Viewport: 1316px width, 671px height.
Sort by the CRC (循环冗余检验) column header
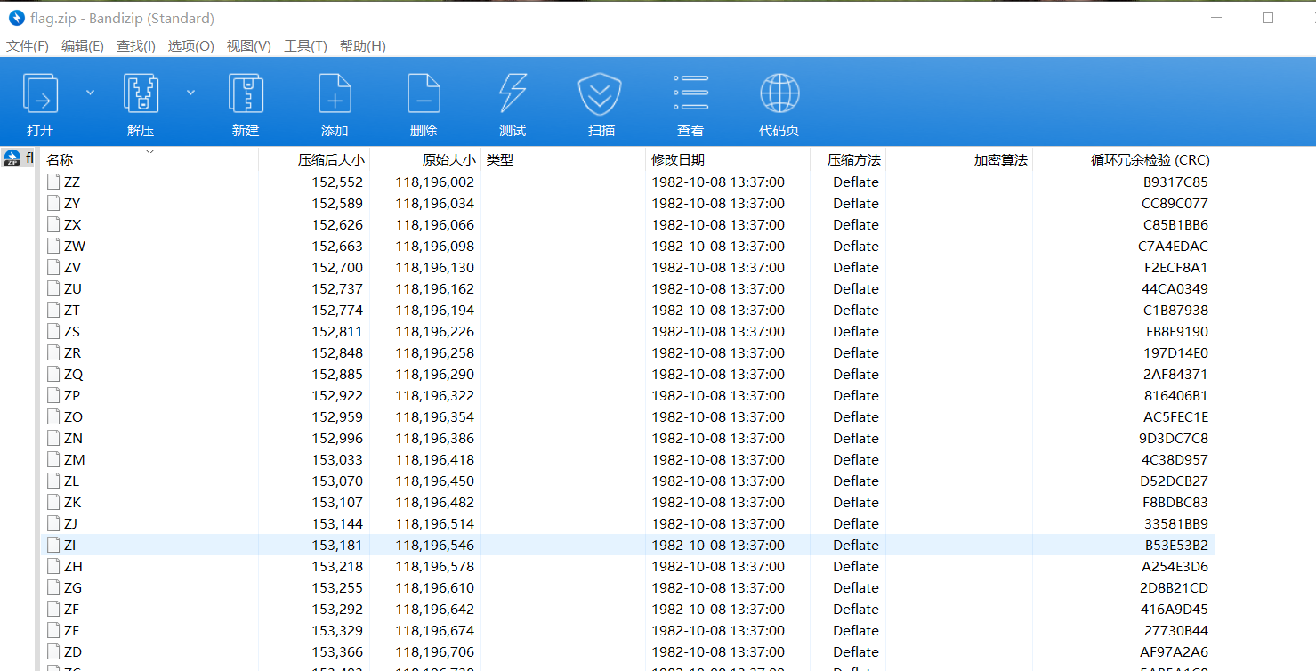click(1150, 160)
